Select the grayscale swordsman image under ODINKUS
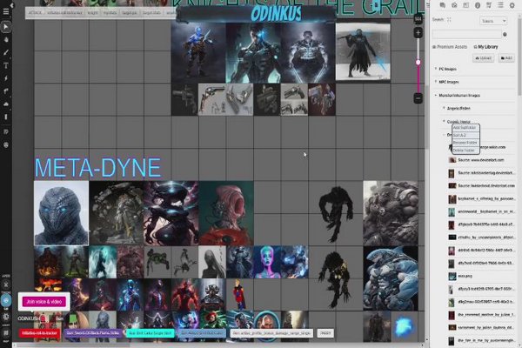Viewport: 522px width, 348px height. tap(363, 51)
